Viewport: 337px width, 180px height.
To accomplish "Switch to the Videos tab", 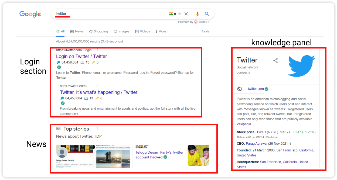I will (142, 32).
